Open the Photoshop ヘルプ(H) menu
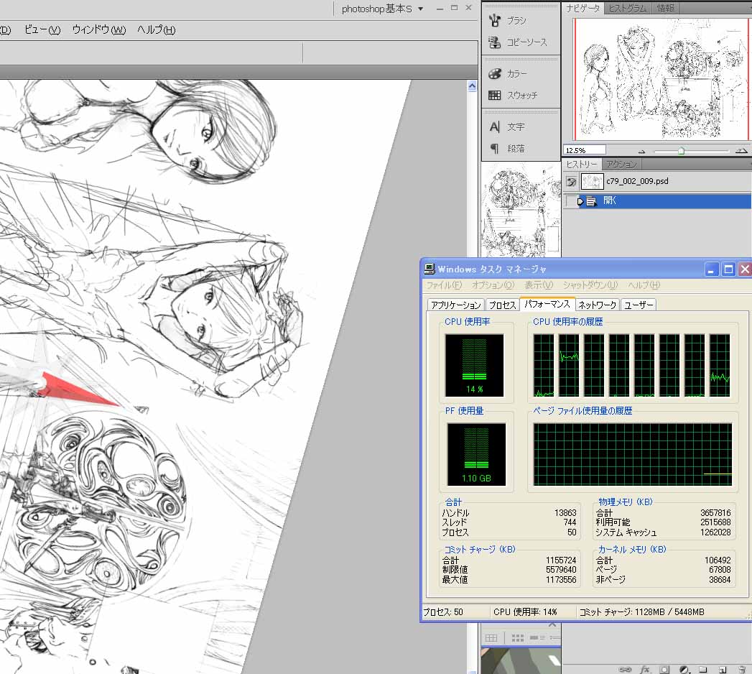Screen dimensions: 752x674 156,29
